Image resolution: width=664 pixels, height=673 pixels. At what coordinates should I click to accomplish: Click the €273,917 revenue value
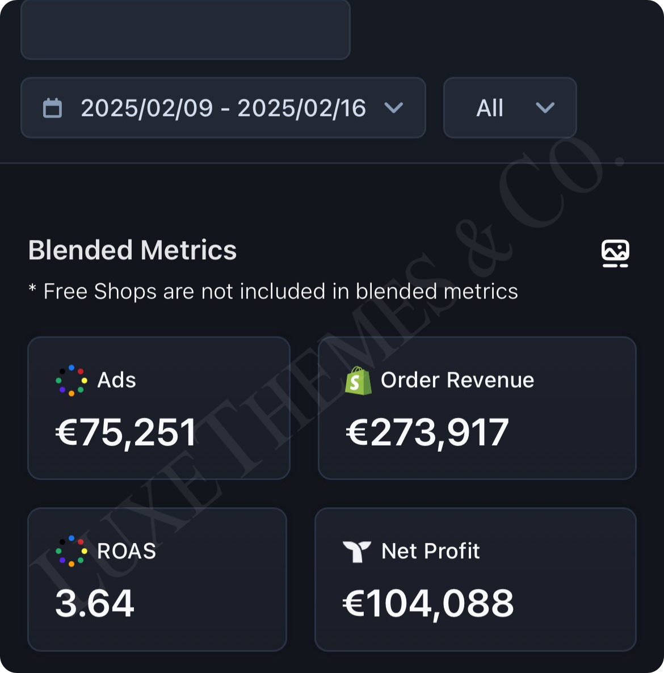(x=427, y=433)
